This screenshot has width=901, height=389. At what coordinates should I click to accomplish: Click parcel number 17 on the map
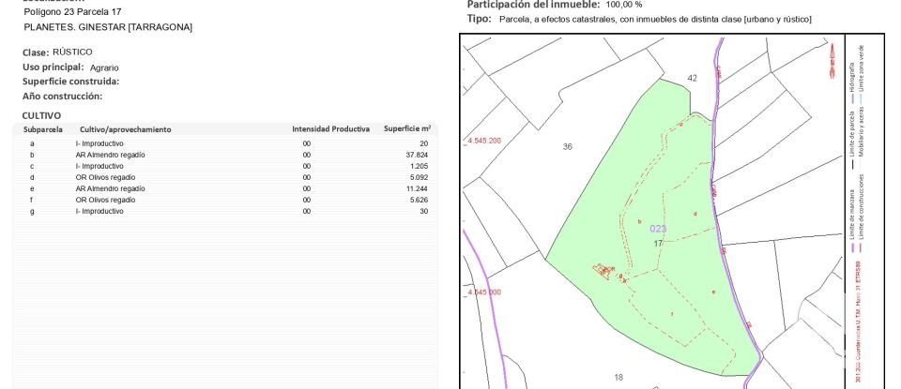[x=659, y=243]
